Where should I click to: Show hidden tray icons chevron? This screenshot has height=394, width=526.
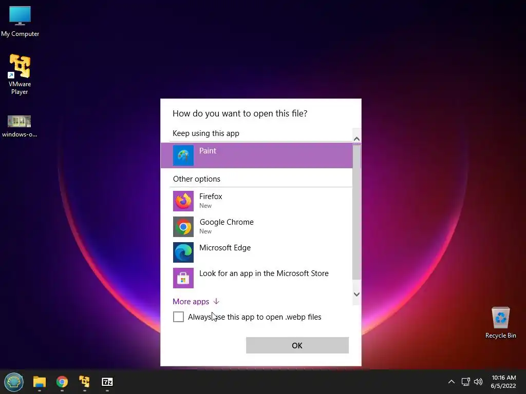point(452,382)
